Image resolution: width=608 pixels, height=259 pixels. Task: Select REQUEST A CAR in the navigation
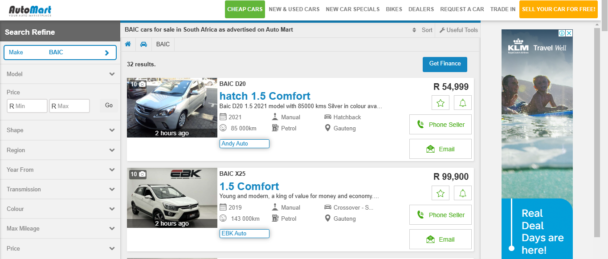pos(462,9)
